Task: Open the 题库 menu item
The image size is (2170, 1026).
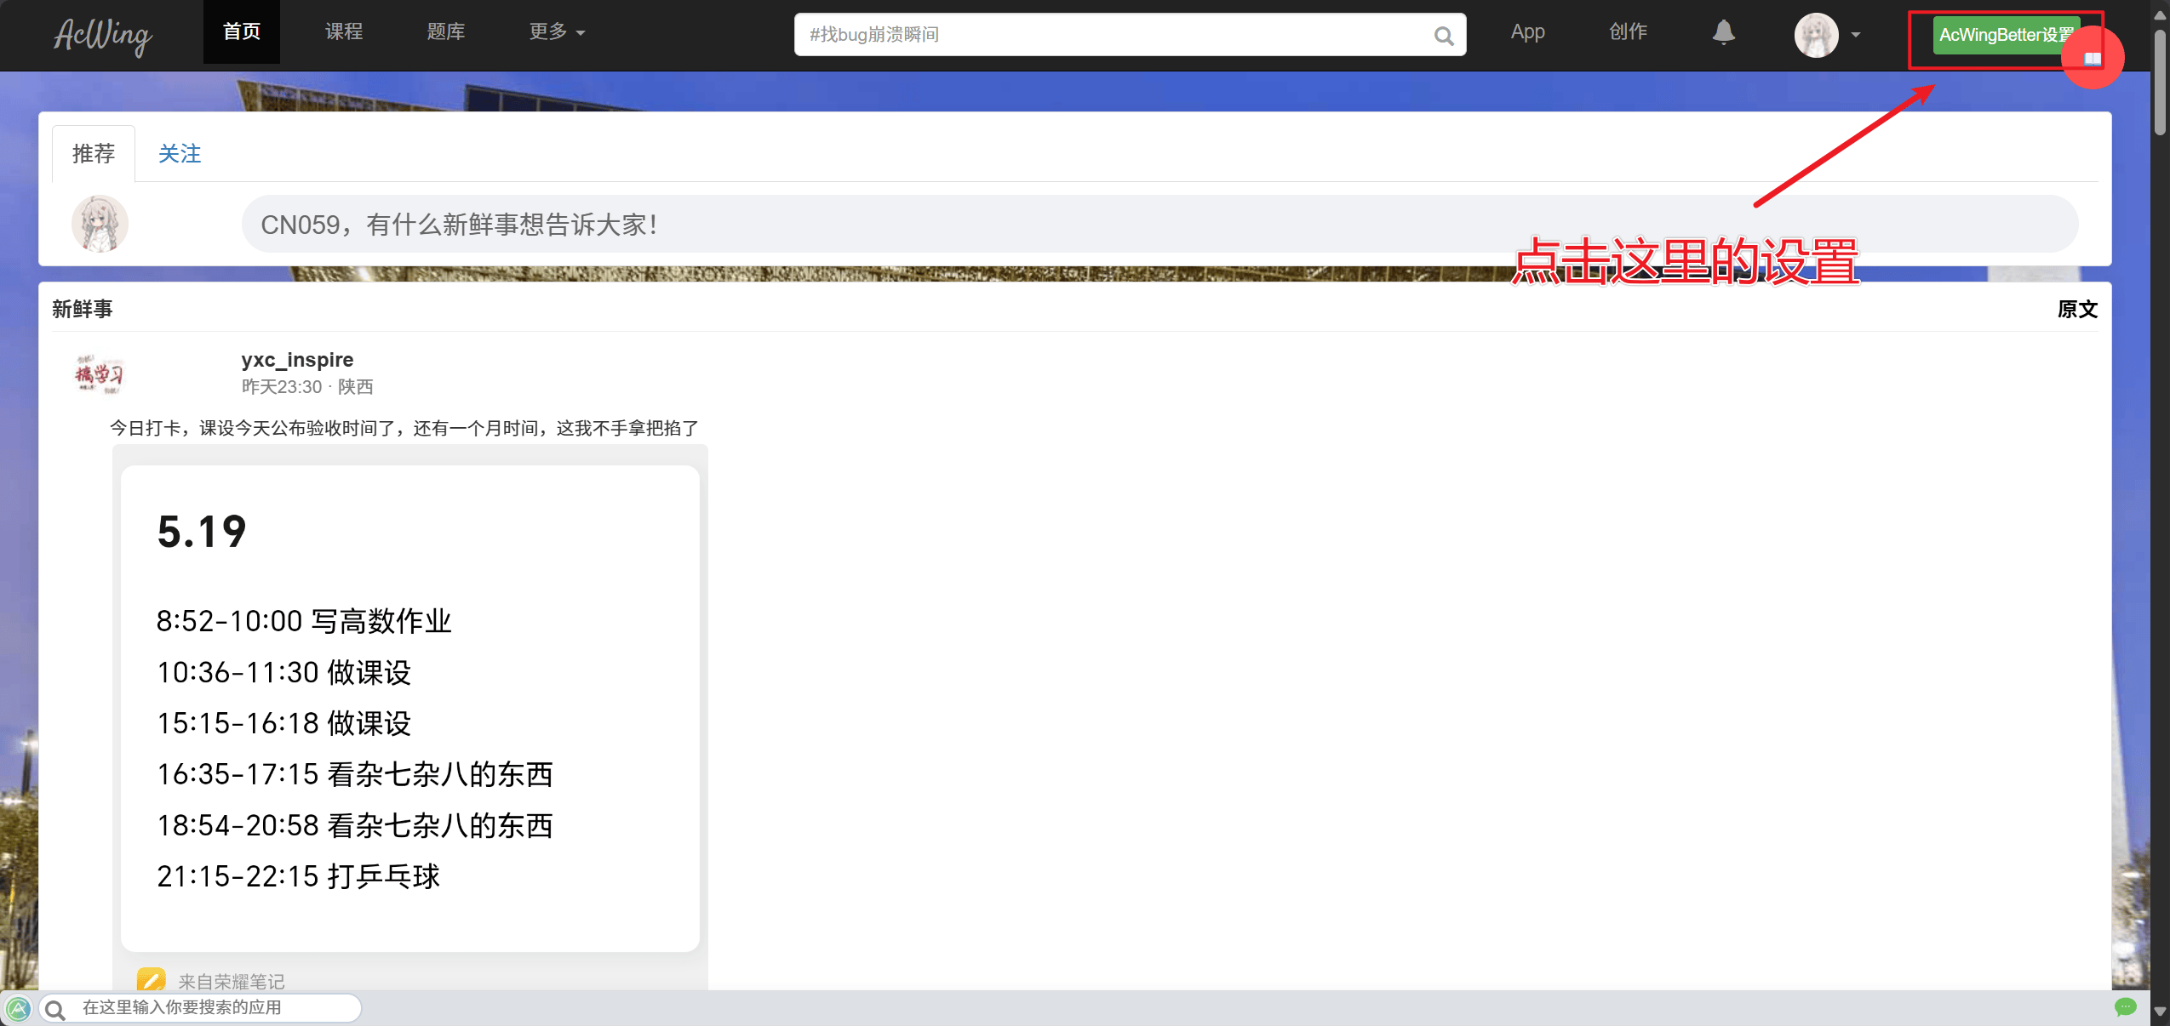Action: (445, 32)
